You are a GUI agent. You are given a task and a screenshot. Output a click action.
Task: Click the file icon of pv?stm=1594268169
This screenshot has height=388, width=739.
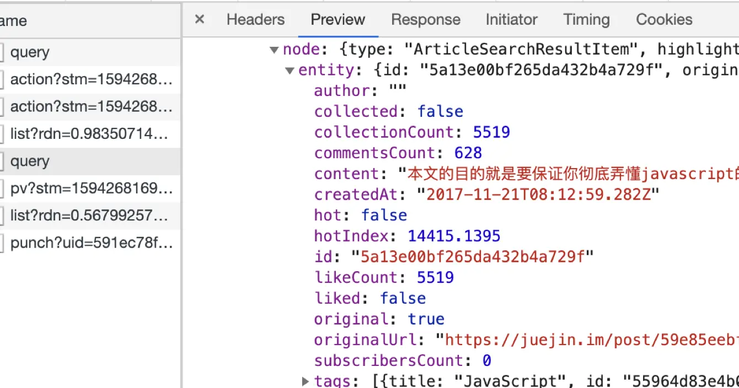click(2, 188)
